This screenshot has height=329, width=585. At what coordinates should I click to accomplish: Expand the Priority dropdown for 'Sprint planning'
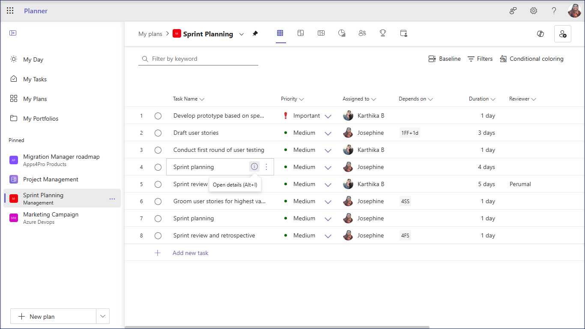[328, 167]
